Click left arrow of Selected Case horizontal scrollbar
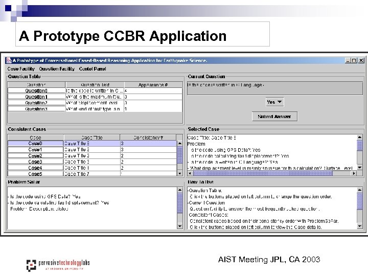This screenshot has height=276, width=368. tap(190, 173)
